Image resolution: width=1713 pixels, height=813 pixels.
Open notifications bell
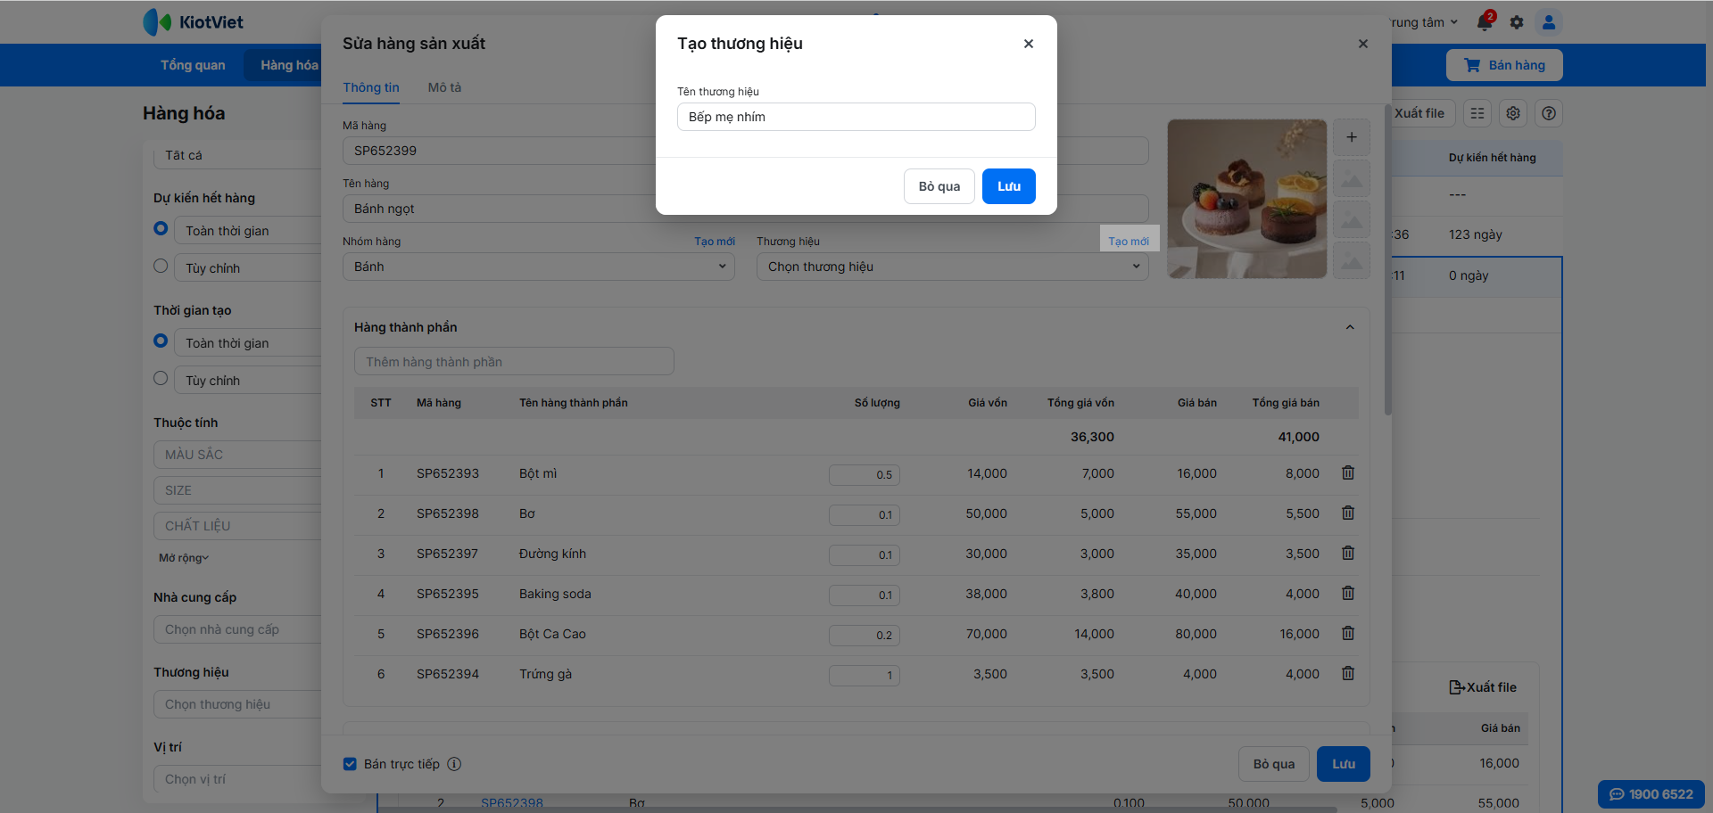pyautogui.click(x=1485, y=22)
